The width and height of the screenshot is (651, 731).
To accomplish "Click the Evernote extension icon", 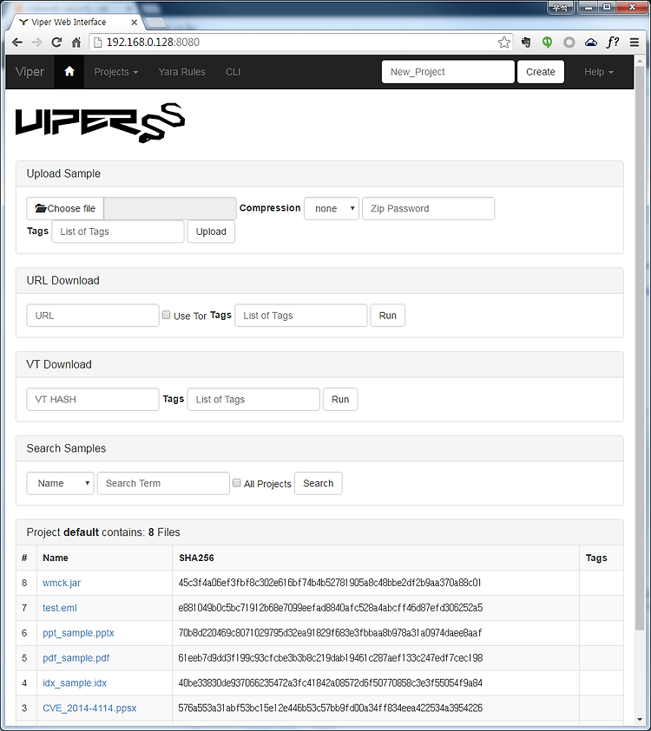I will (x=526, y=42).
